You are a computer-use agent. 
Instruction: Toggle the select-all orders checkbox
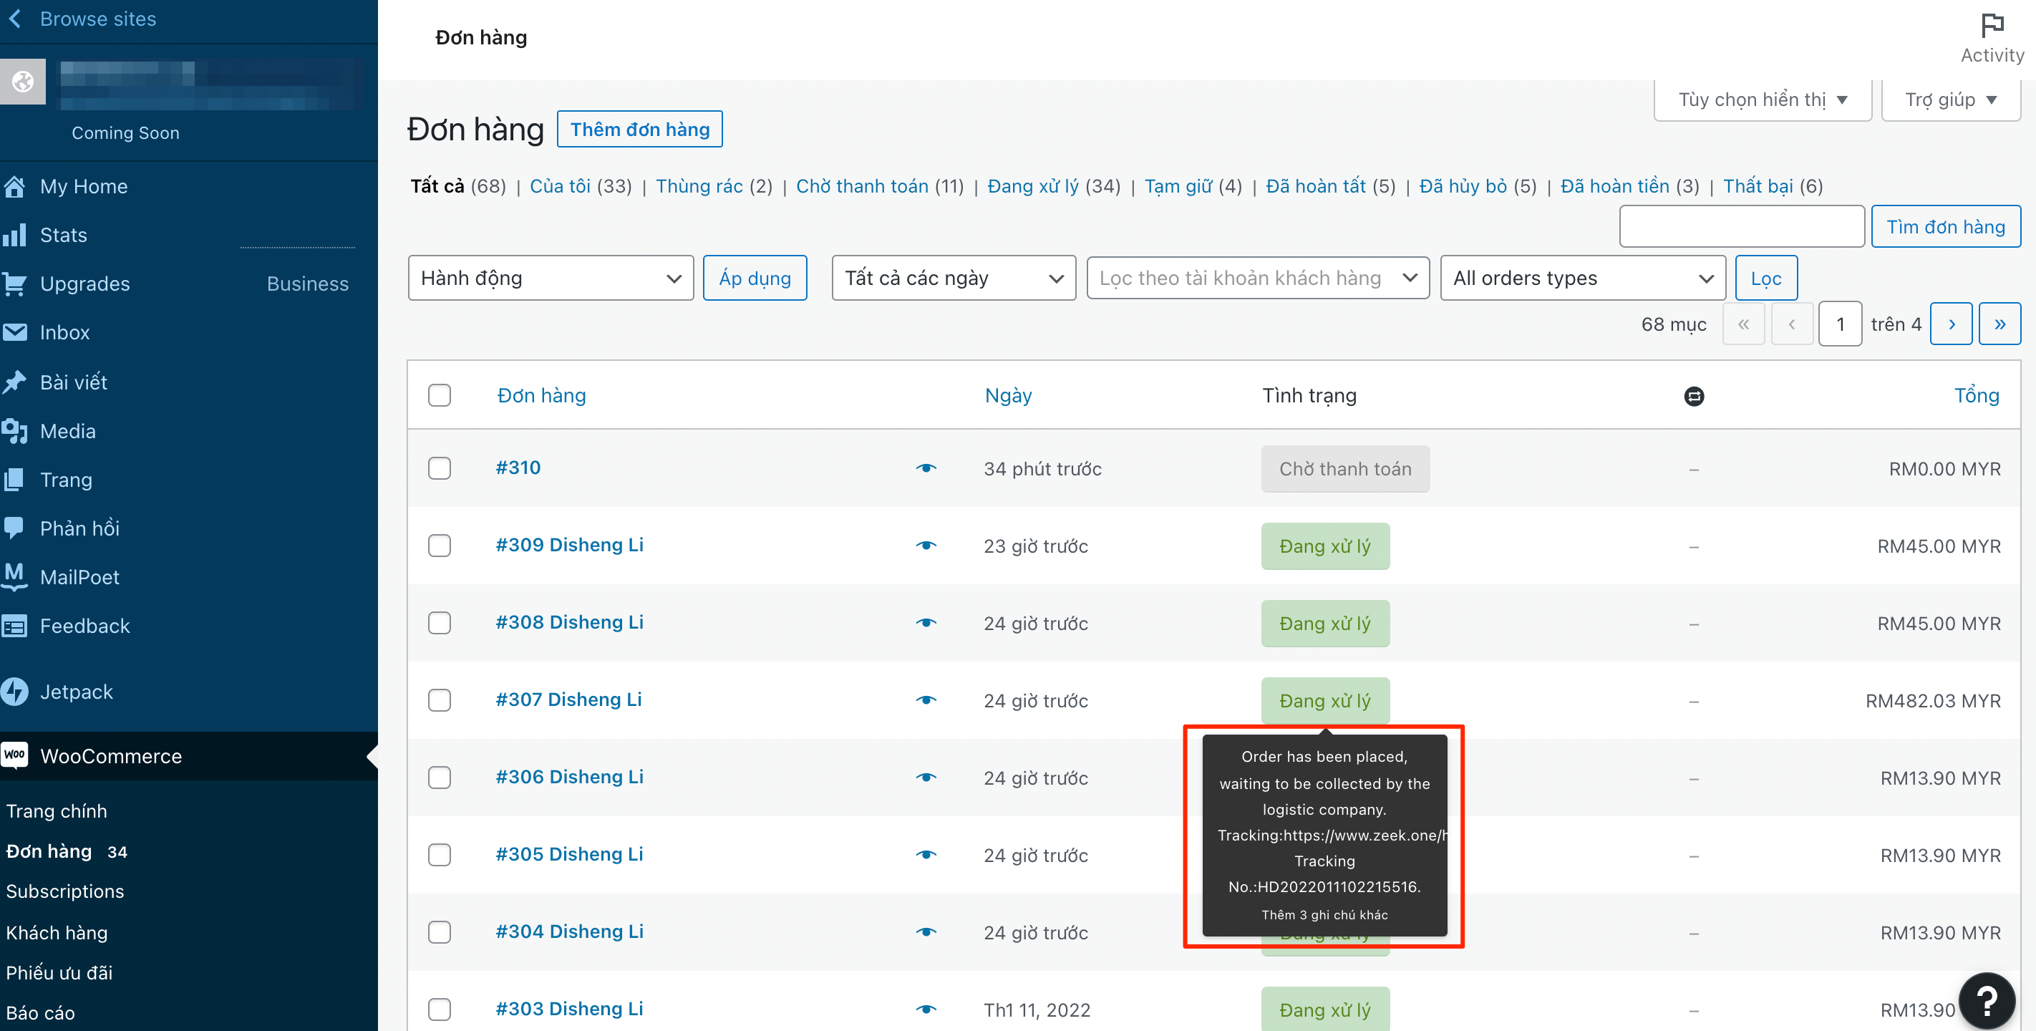click(x=440, y=395)
